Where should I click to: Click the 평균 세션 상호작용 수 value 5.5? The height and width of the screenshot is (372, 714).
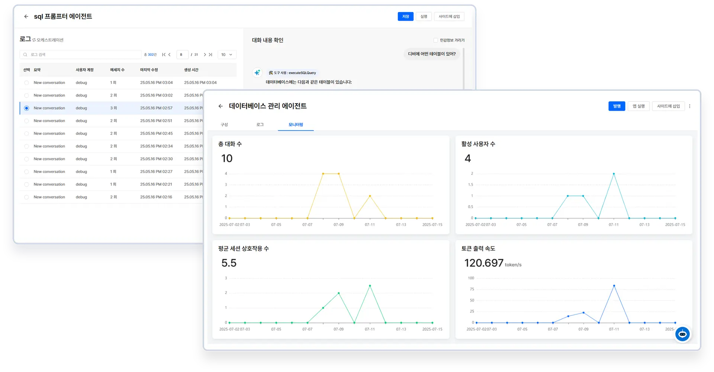(229, 263)
